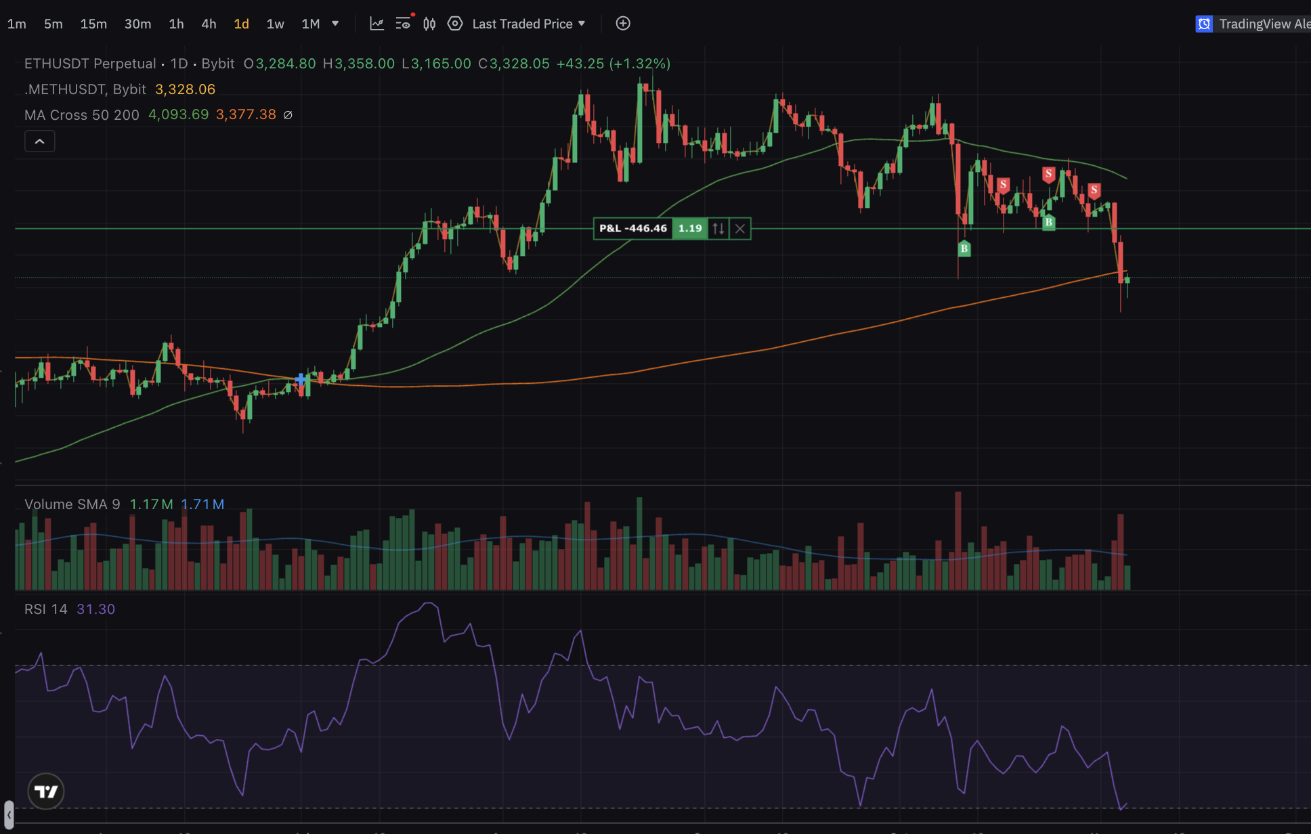Click the MA Cross 50 200 legend
Screen dimensions: 1311x834
click(x=81, y=115)
